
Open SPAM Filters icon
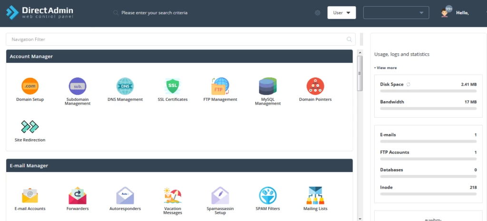pyautogui.click(x=268, y=195)
